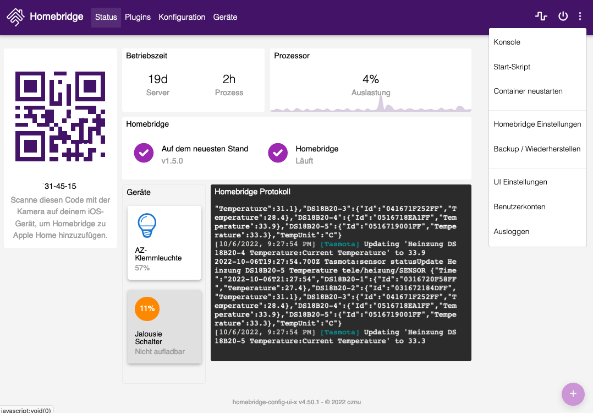Click the Betriebszeit widget title
Image resolution: width=593 pixels, height=413 pixels.
[146, 56]
